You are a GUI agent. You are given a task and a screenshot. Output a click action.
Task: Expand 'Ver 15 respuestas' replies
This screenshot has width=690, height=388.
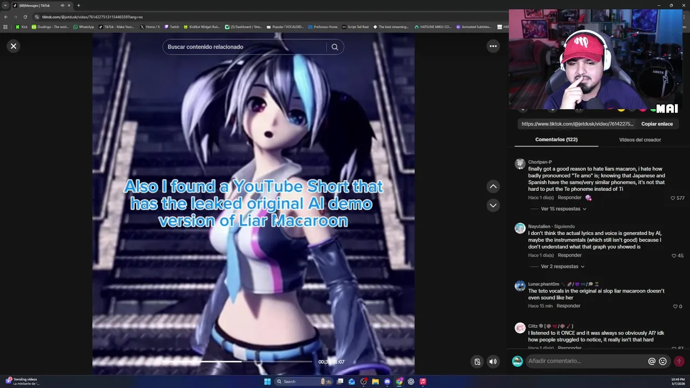point(563,209)
